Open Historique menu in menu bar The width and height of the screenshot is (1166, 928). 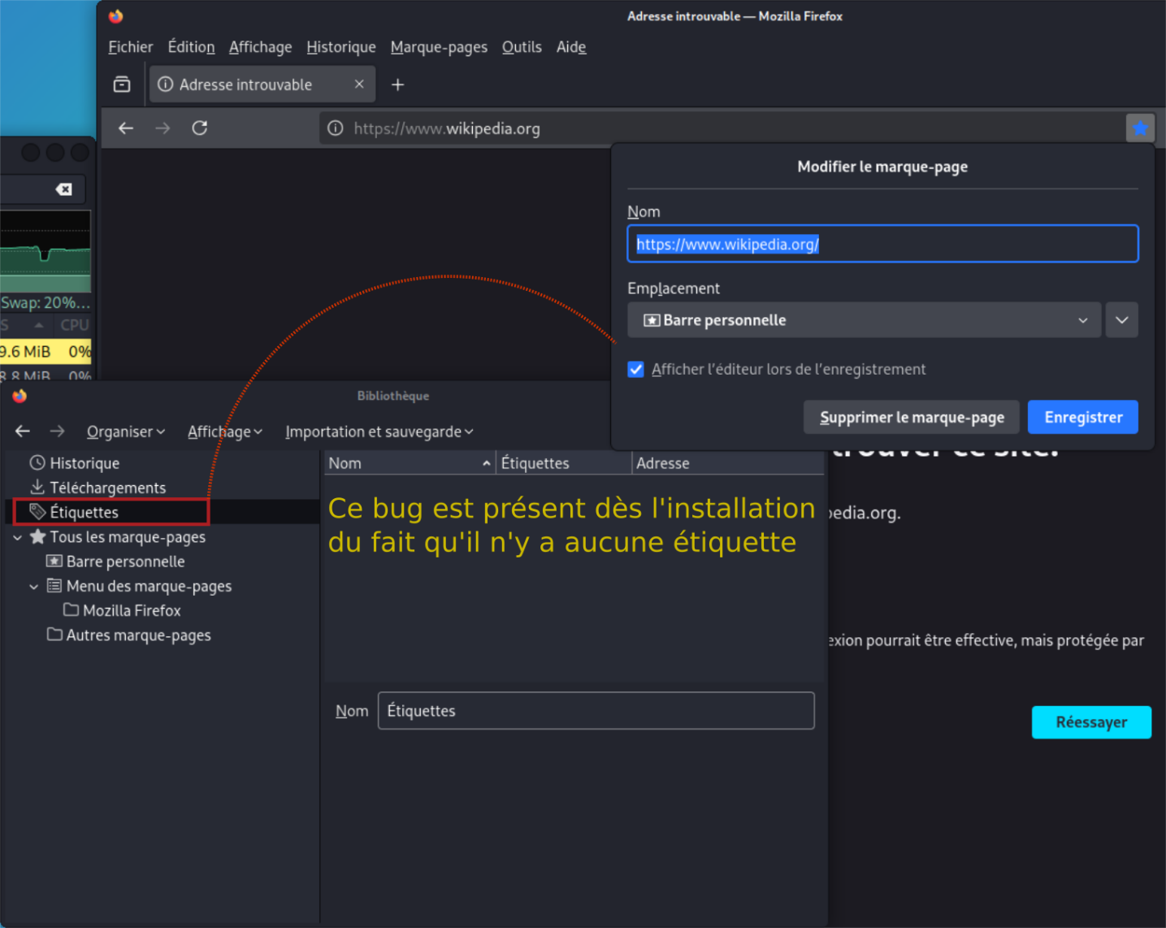(x=341, y=47)
